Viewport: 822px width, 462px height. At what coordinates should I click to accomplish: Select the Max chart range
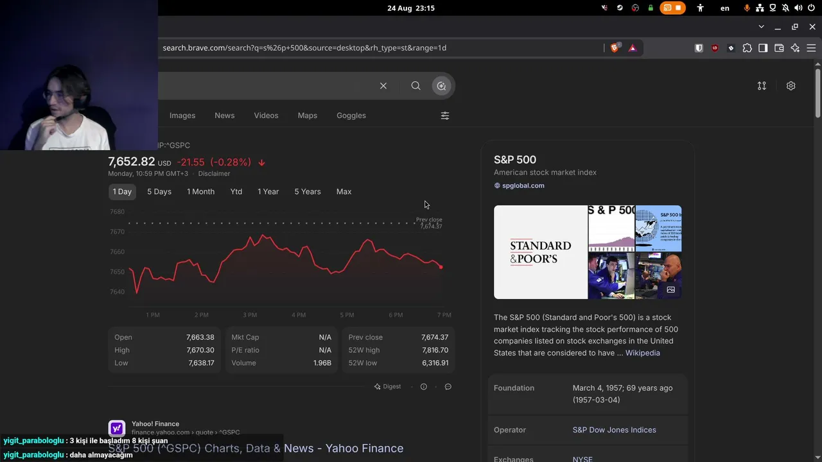pyautogui.click(x=344, y=192)
